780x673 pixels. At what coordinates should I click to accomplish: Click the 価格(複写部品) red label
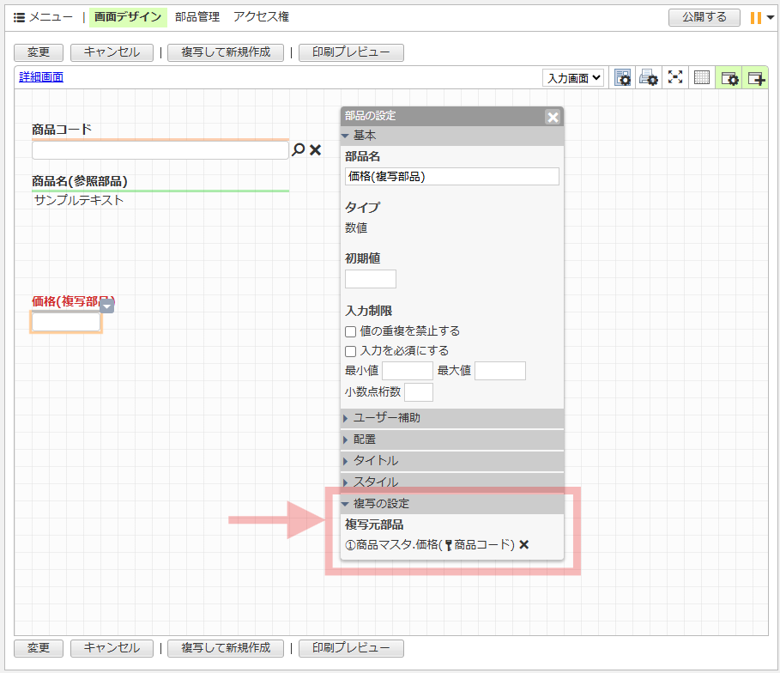(73, 301)
